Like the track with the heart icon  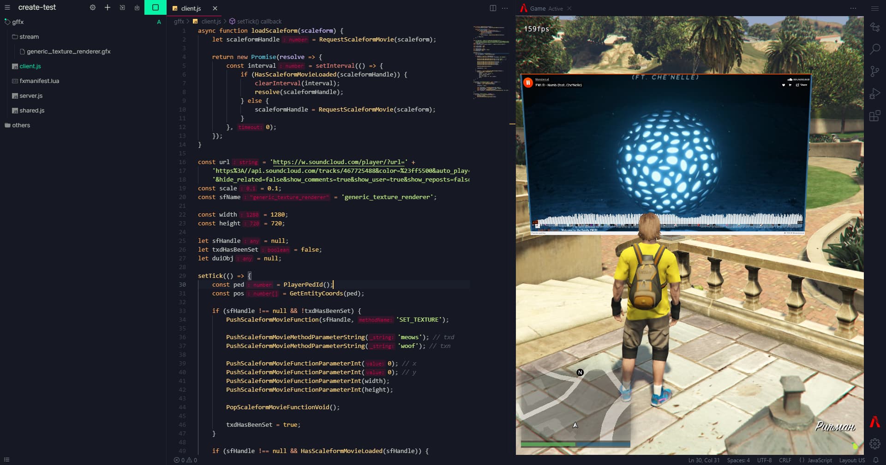(x=784, y=85)
